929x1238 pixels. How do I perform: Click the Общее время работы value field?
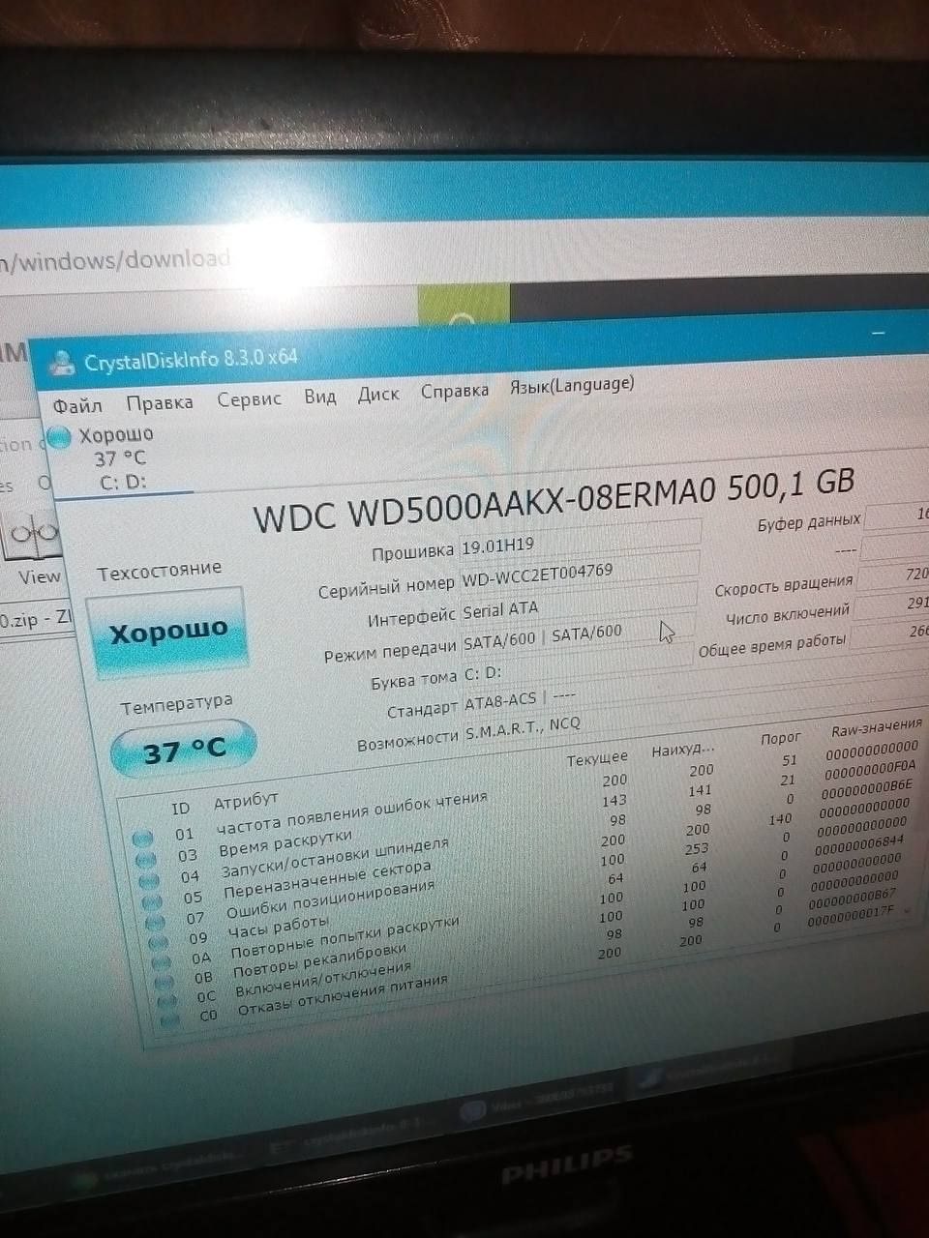[x=890, y=634]
